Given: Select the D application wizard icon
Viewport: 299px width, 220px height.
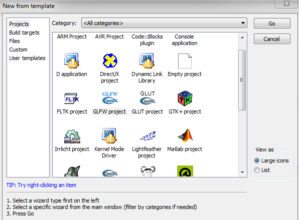Looking at the screenshot, I should pos(72,61).
